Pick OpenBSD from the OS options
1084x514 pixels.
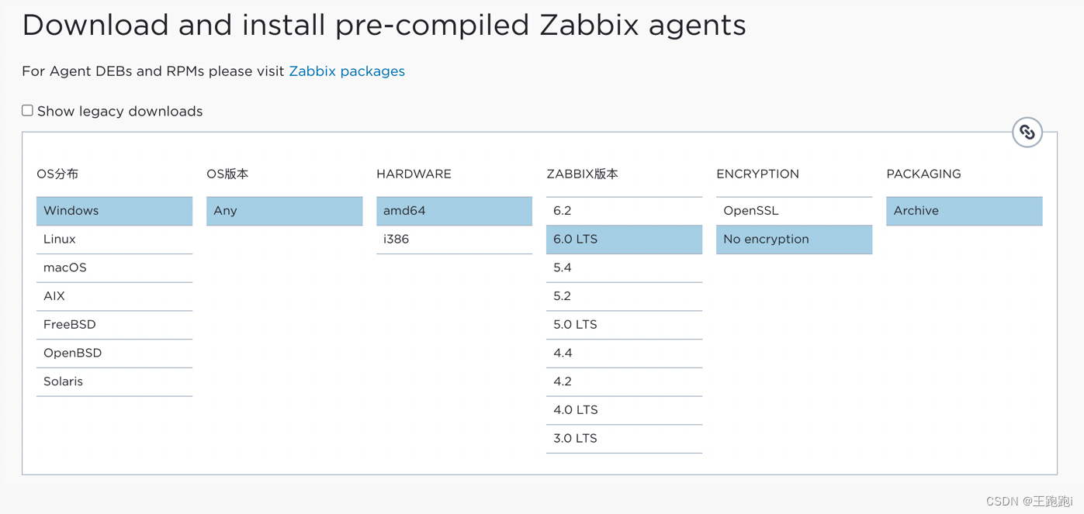click(x=114, y=353)
